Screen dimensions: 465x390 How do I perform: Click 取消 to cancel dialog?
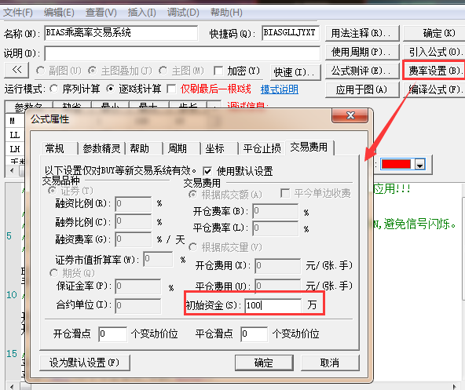tap(330, 363)
